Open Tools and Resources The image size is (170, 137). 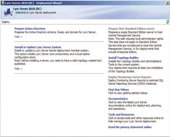point(121,115)
